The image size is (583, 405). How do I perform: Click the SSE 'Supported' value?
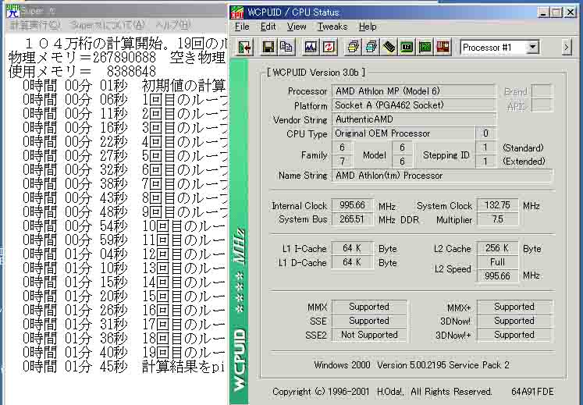(369, 321)
